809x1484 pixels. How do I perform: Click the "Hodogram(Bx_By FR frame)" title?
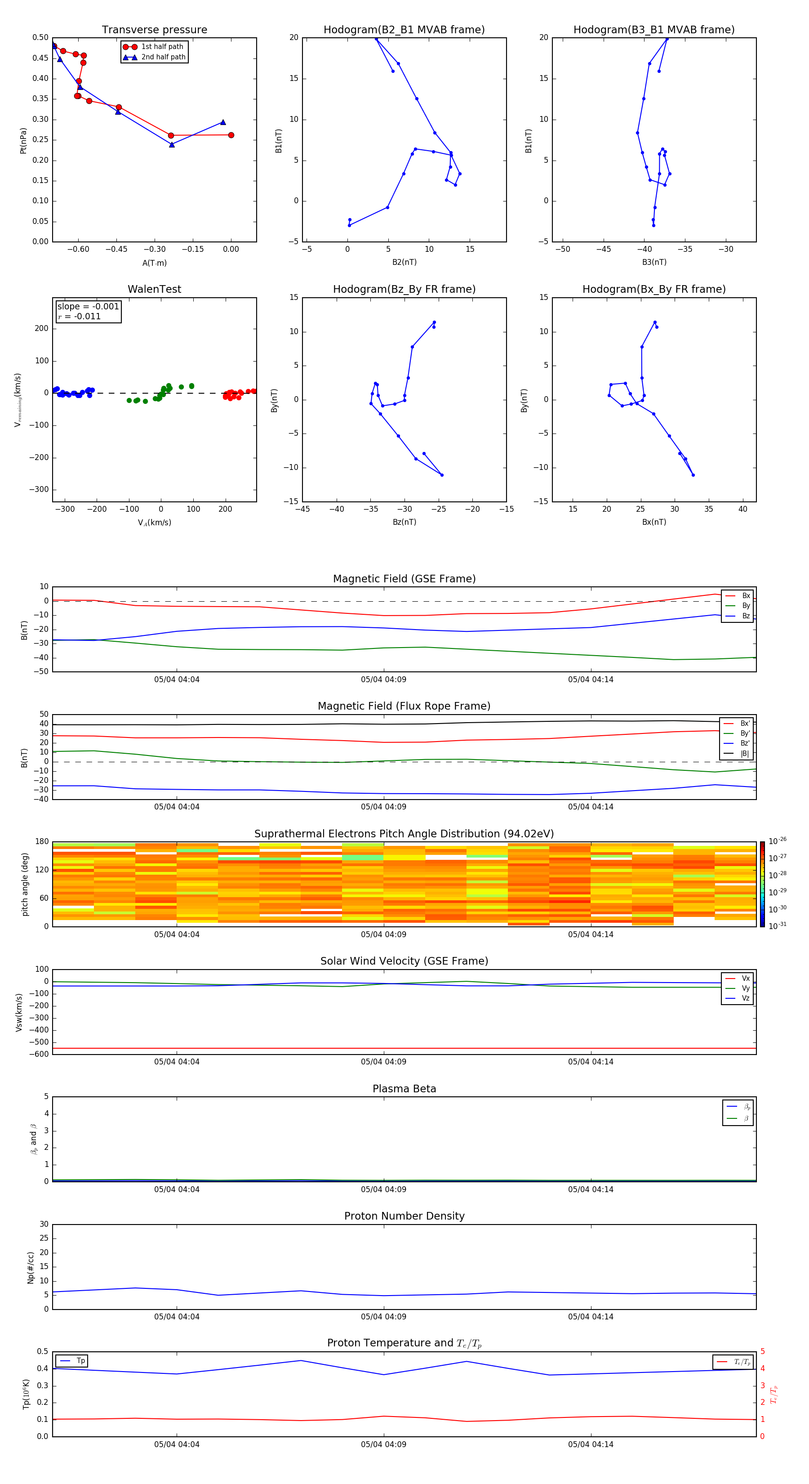coord(654,289)
